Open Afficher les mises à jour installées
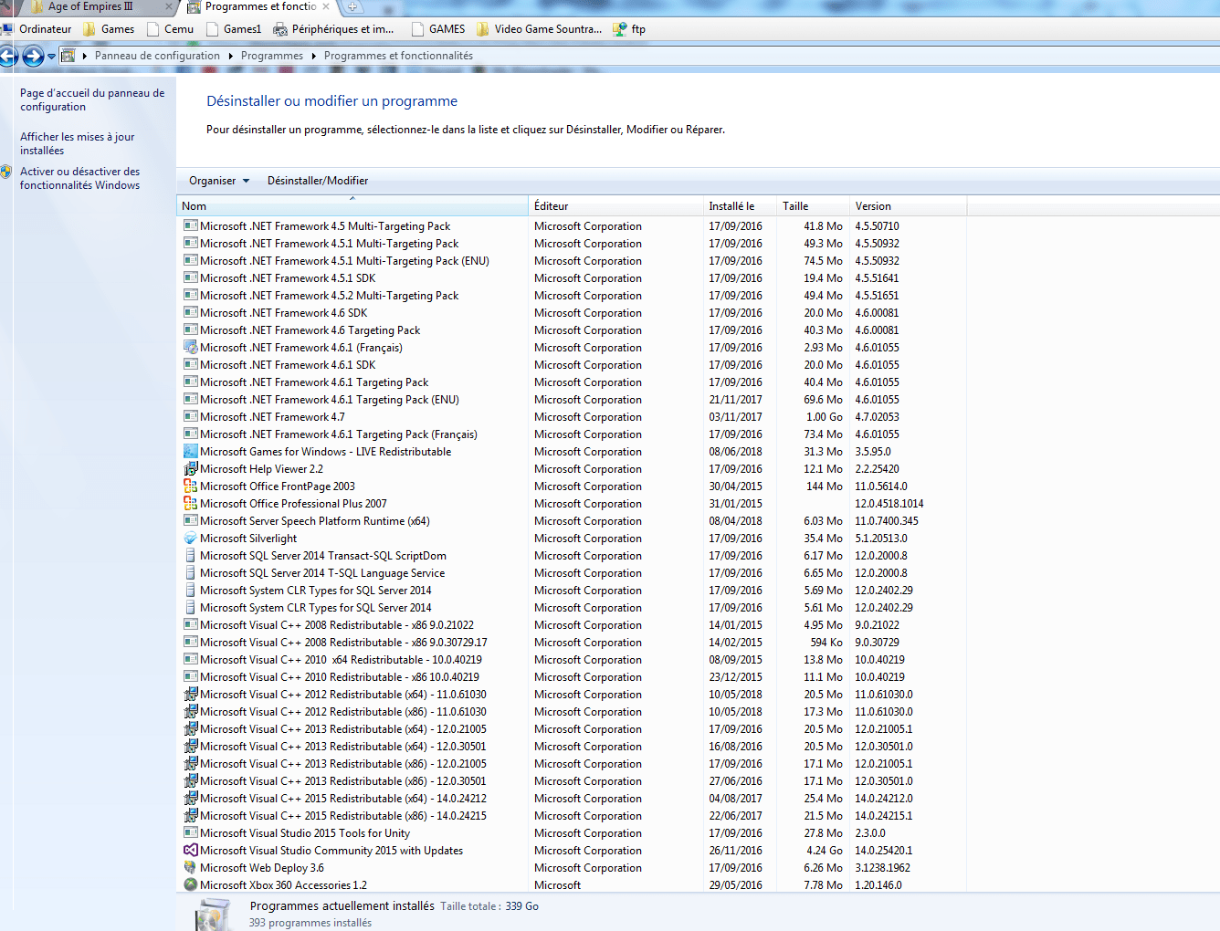 coord(77,143)
